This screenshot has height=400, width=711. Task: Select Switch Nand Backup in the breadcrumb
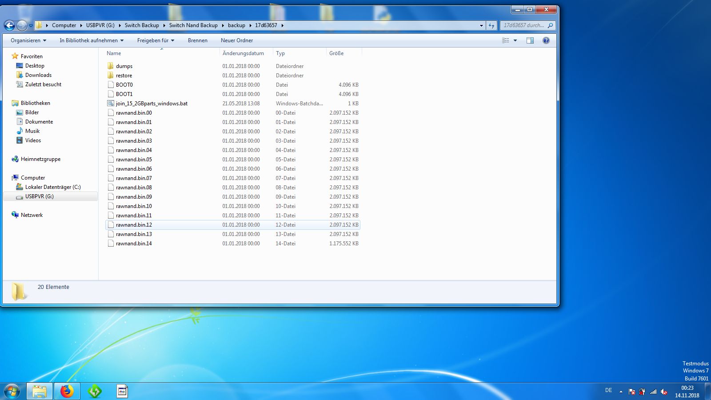[193, 25]
